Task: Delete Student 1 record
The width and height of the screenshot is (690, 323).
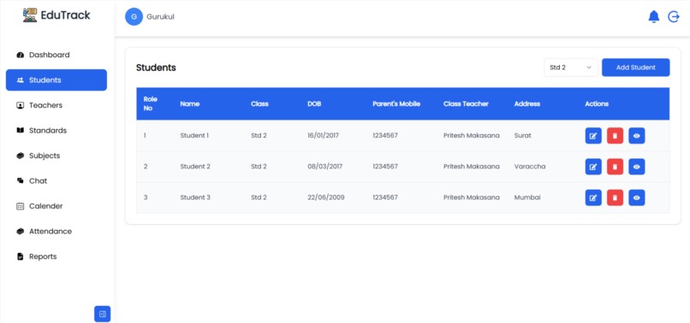Action: (615, 136)
